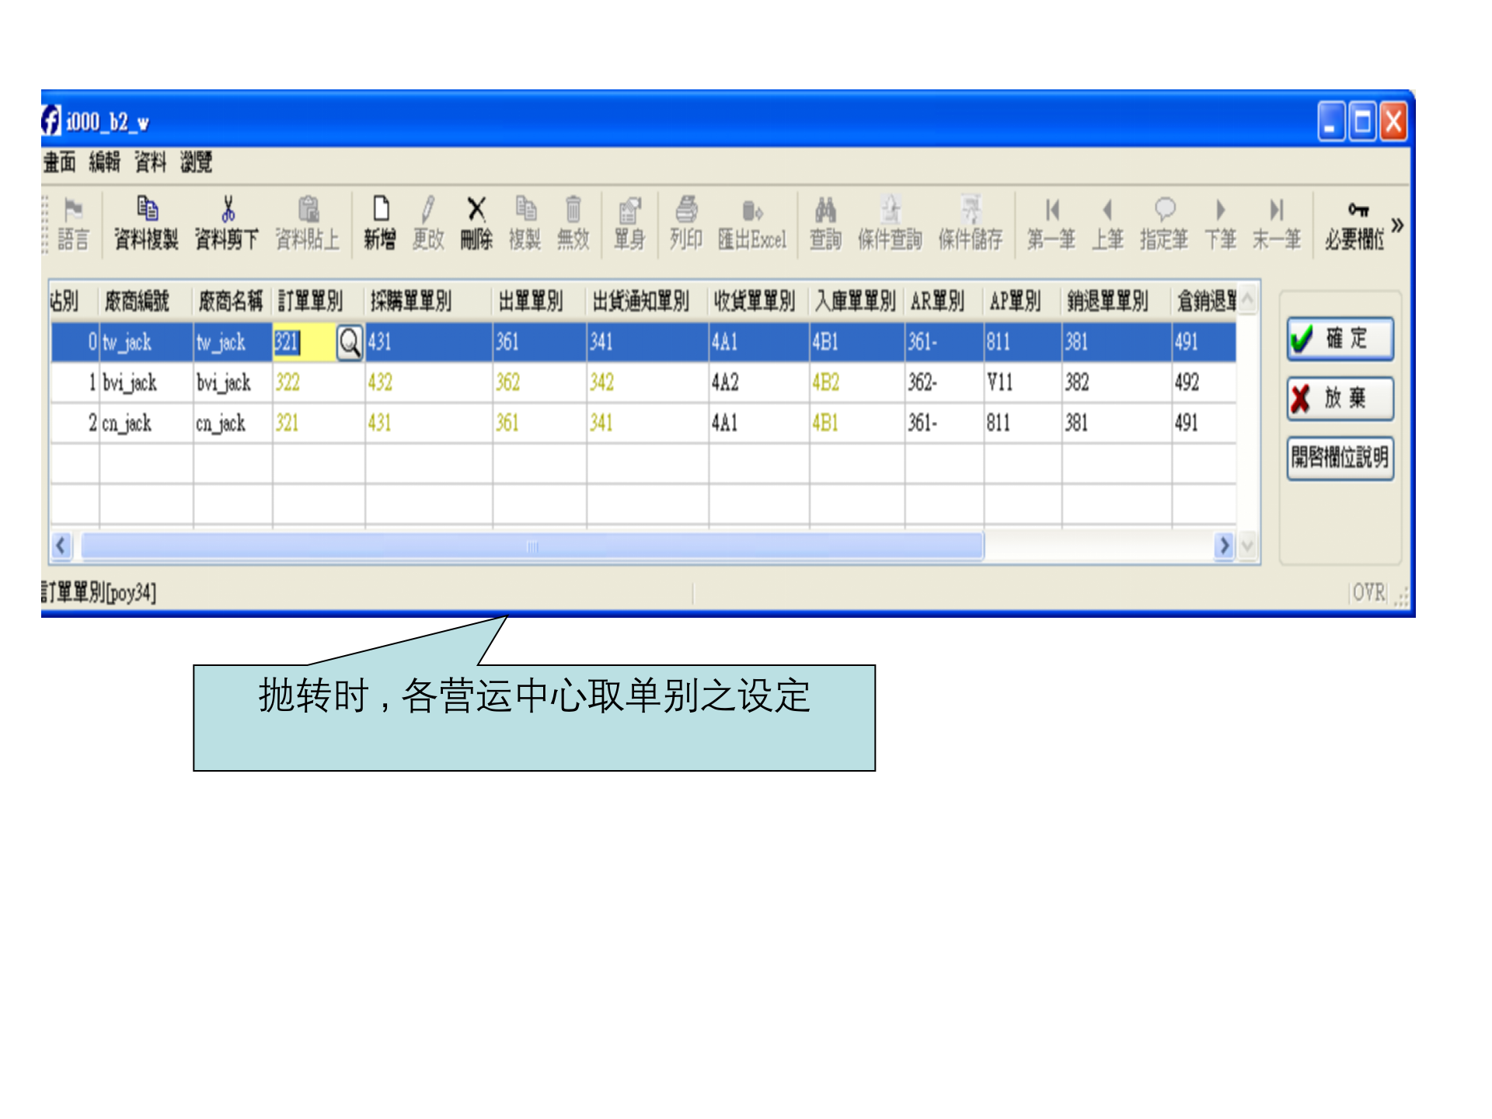Click the 刪除 (delete) toolbar icon
This screenshot has width=1492, height=1119.
476,224
